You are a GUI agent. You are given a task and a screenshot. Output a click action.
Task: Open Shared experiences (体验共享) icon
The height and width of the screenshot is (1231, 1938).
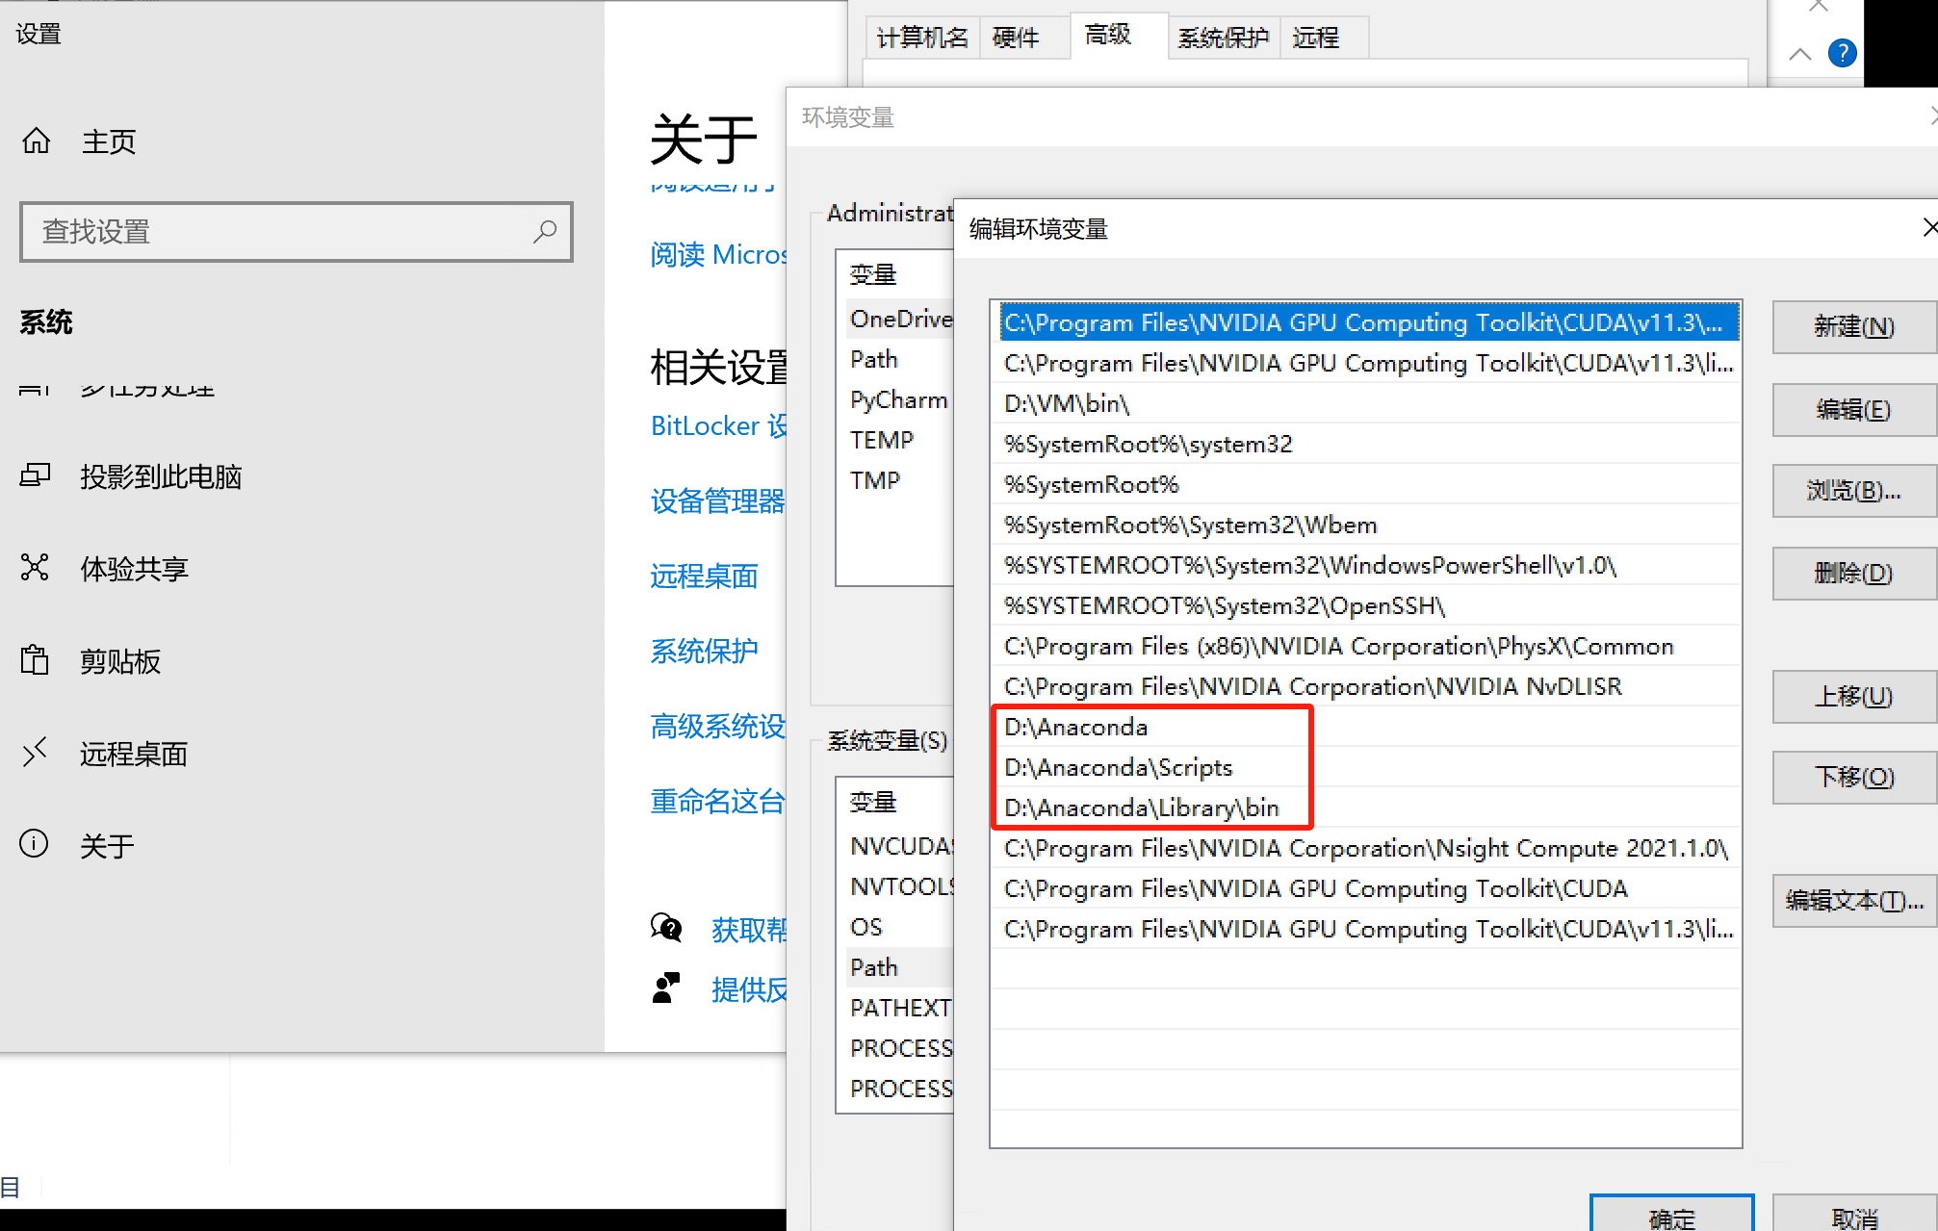35,568
